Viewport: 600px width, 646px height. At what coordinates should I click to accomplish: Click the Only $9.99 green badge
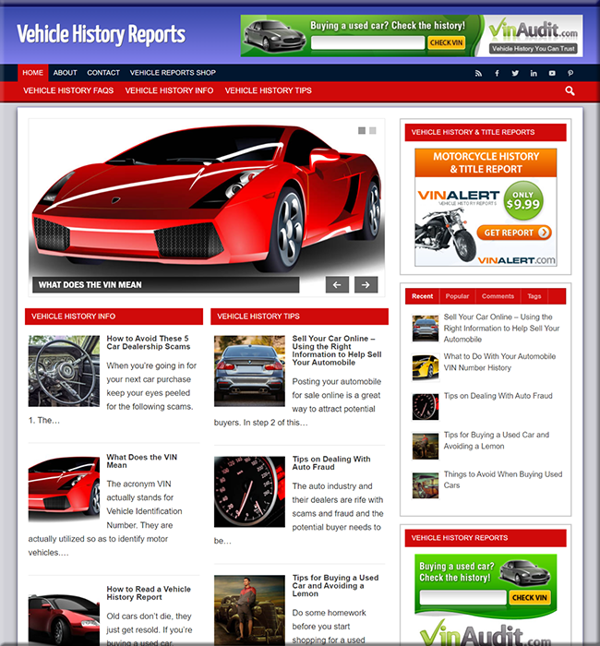(523, 200)
